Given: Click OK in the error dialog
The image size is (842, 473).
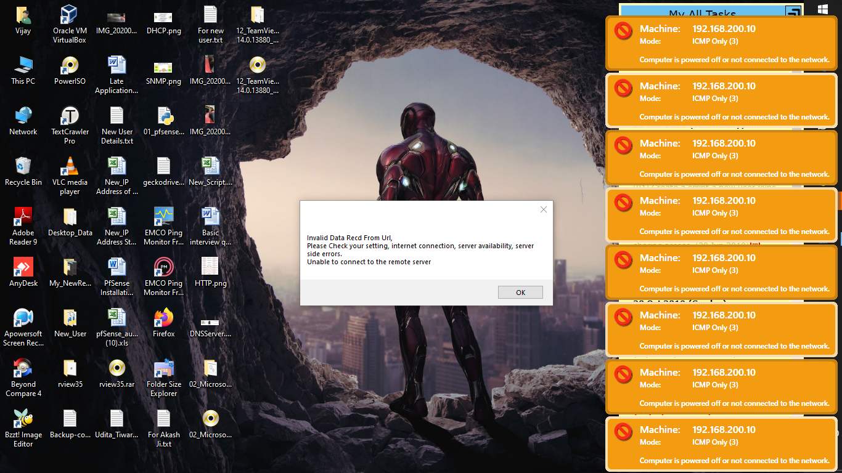Looking at the screenshot, I should coord(520,293).
